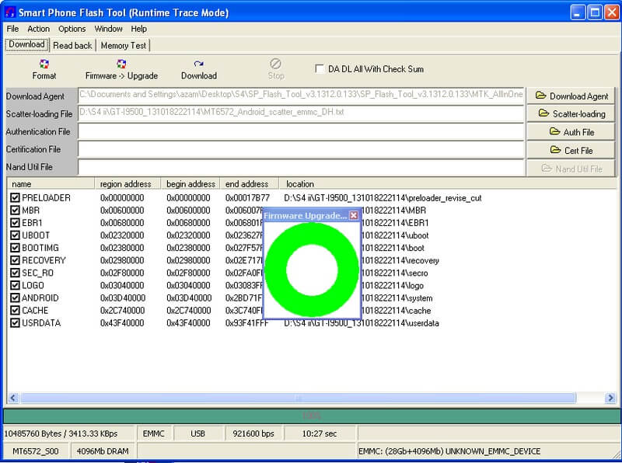The width and height of the screenshot is (622, 463).
Task: Click the Format toolbar icon
Action: pos(44,64)
